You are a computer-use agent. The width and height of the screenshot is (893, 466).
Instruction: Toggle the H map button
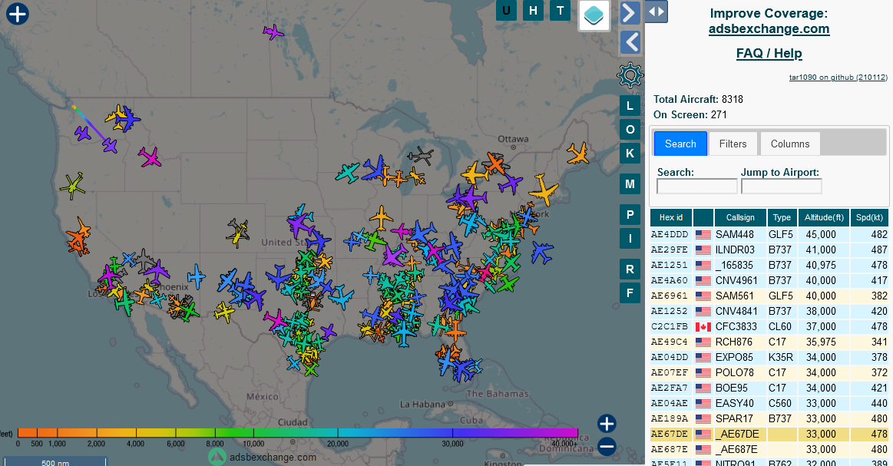(533, 10)
